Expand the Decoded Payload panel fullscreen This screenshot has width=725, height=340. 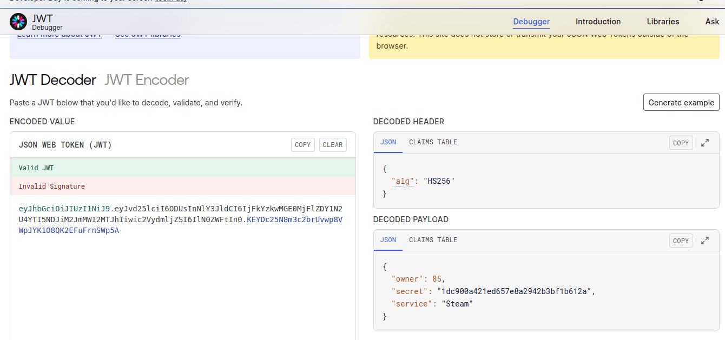tap(705, 240)
